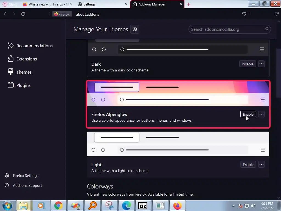Image resolution: width=281 pixels, height=211 pixels.
Task: Open a new tab with the plus icon
Action: pyautogui.click(x=188, y=4)
